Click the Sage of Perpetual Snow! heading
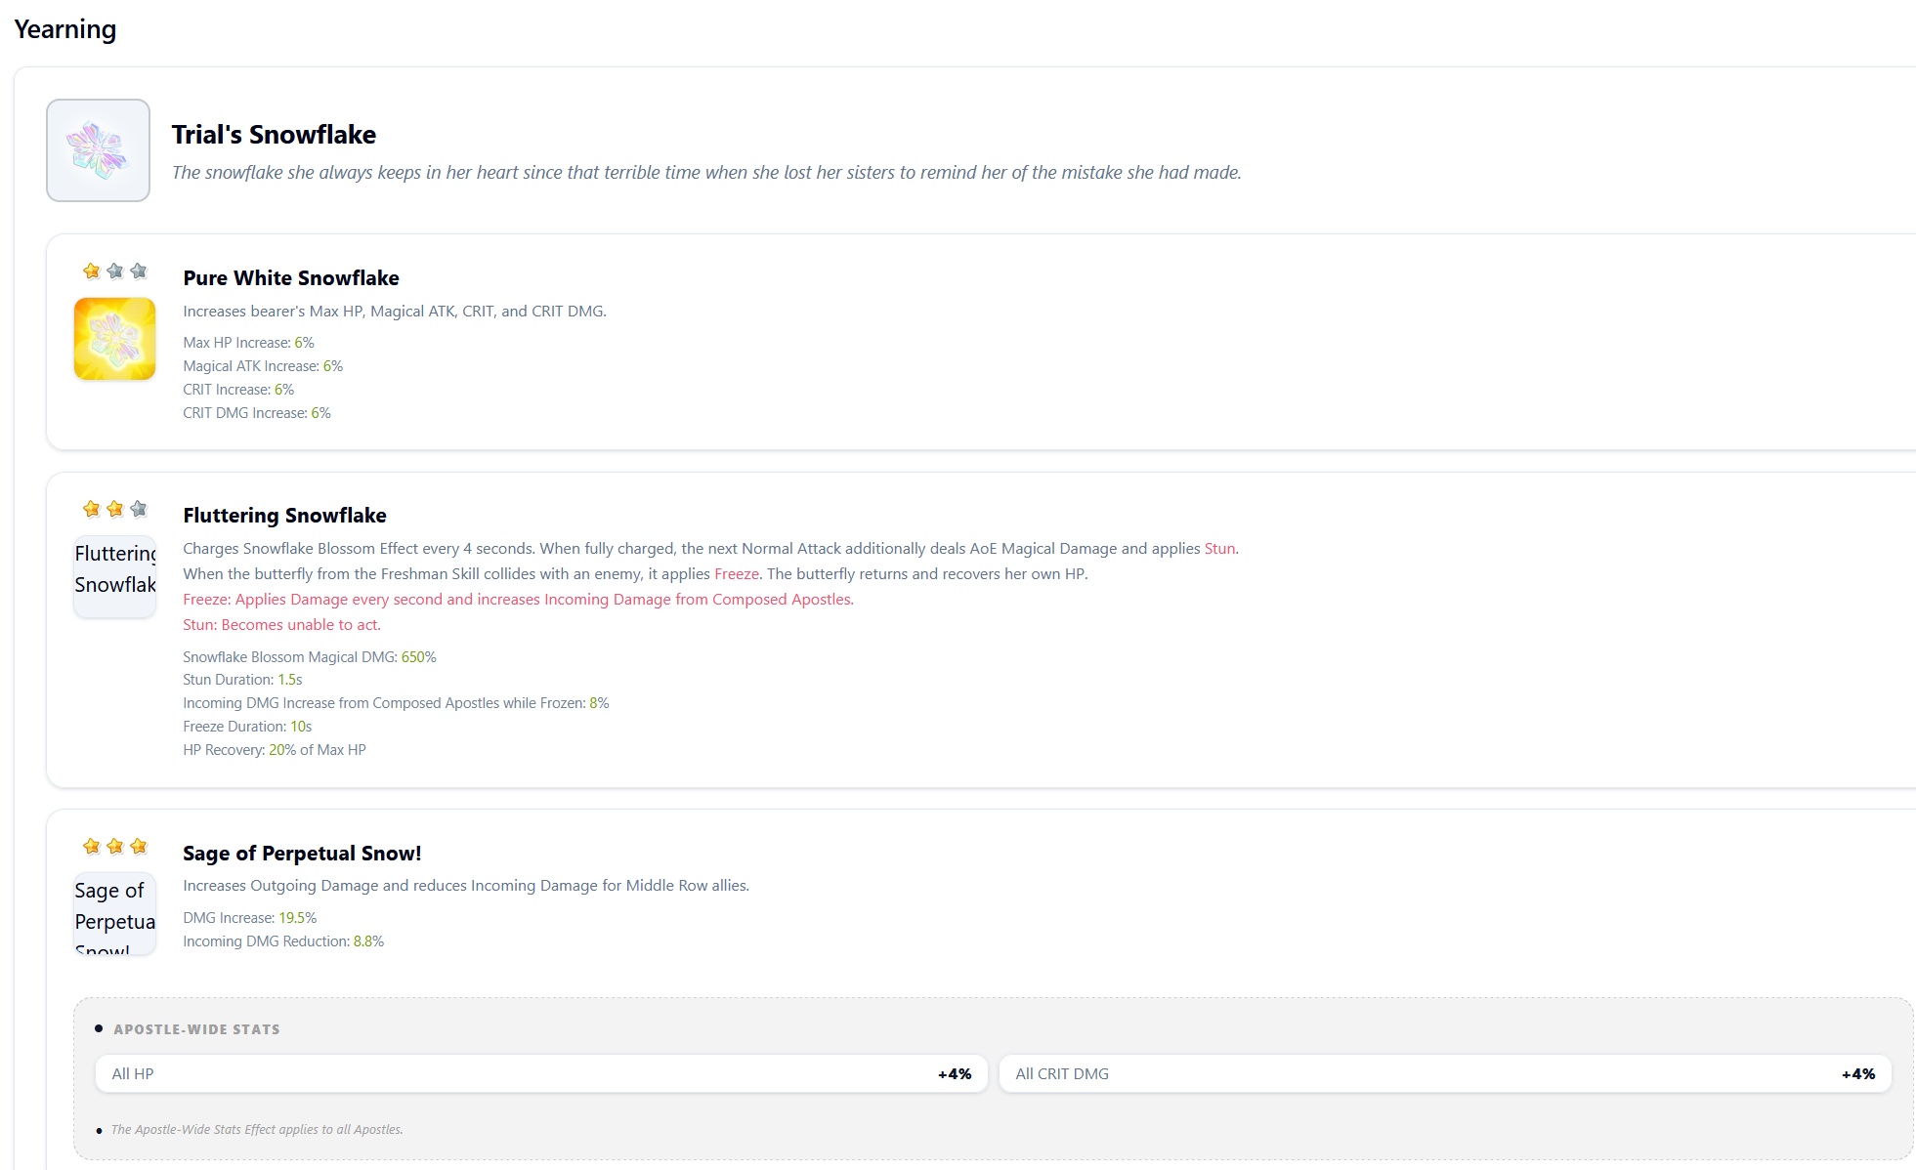1916x1170 pixels. click(302, 854)
